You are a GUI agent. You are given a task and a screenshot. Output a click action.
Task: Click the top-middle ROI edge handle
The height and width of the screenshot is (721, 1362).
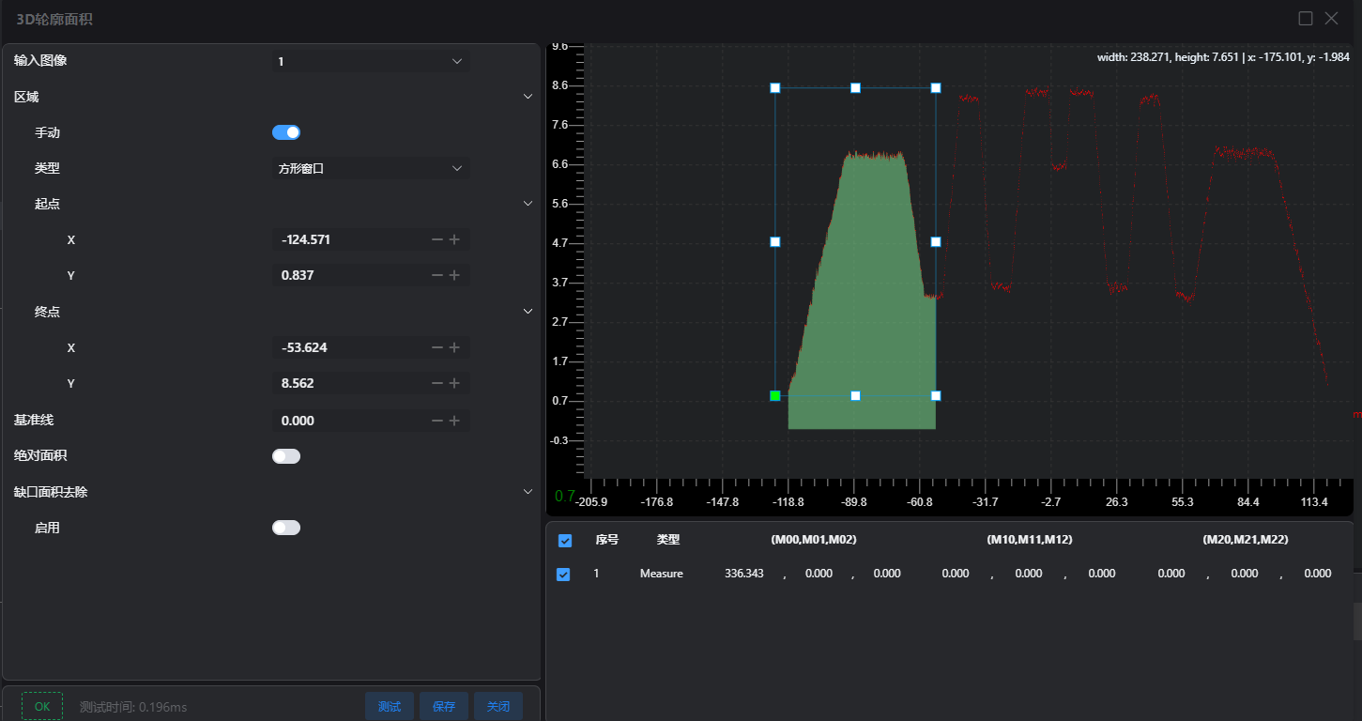tap(856, 88)
